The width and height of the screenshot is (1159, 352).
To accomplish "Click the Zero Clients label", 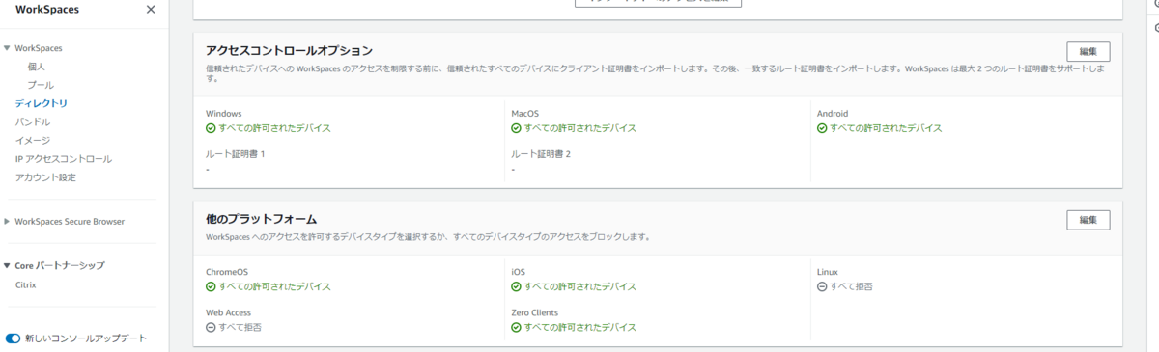I will point(534,312).
